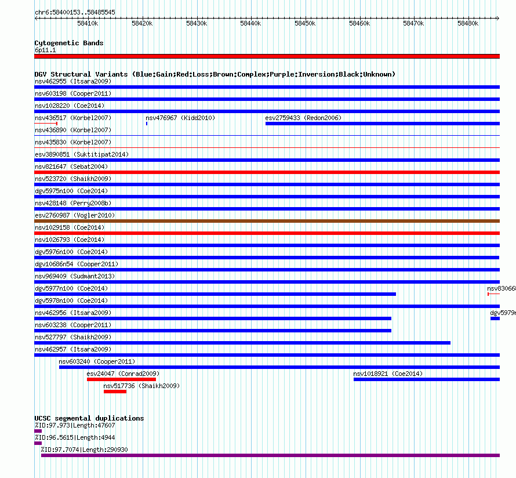Click the nsv517736 (Shaikh2009) label
Image resolution: width=516 pixels, height=478 pixels.
[x=142, y=386]
